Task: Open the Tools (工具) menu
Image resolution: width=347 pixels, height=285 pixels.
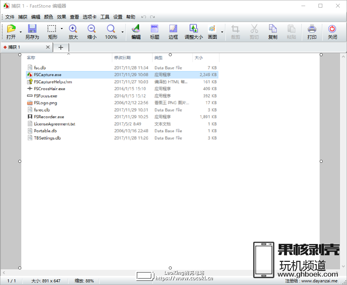Action: coord(105,17)
